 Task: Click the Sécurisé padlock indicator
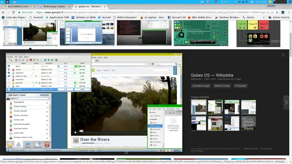pyautogui.click(x=26, y=12)
